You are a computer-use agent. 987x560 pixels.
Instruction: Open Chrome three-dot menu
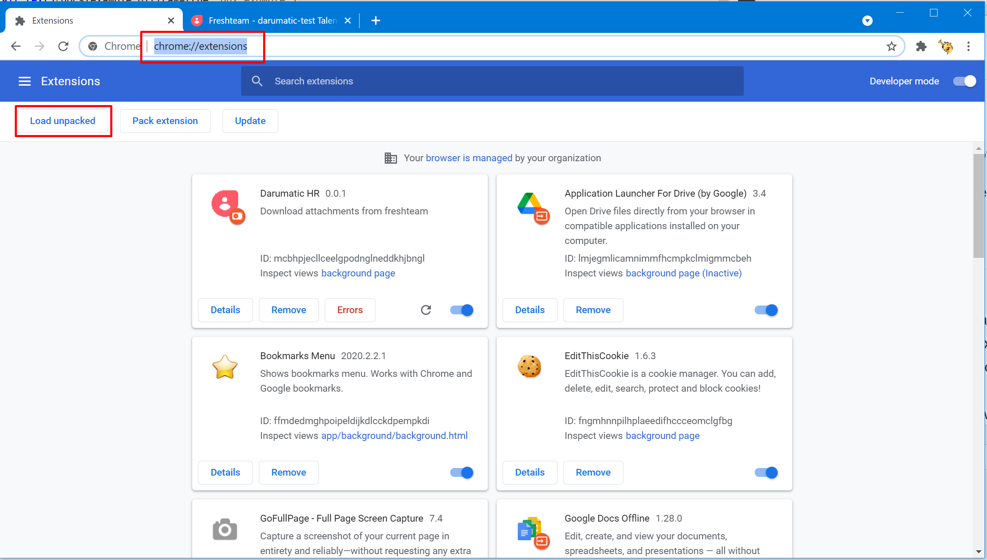pyautogui.click(x=968, y=46)
